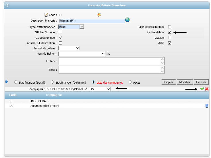Viewport: 211px width, 158px height.
Task: Open the Type d'état financier dropdown
Action: coord(81,27)
